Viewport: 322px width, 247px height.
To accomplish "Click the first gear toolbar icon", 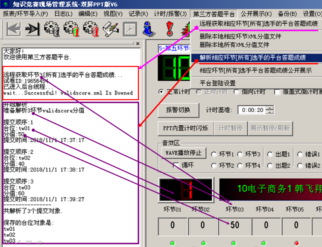I will [52, 29].
